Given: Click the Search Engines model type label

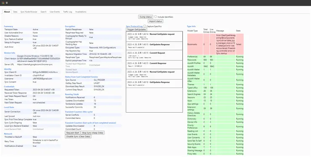Looking at the screenshot, I should [x=194, y=94].
